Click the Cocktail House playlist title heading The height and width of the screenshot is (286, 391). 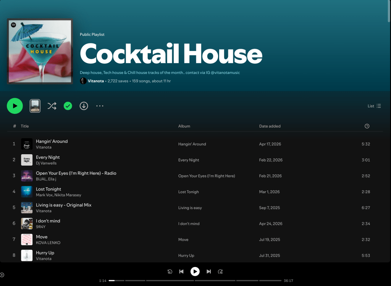tap(171, 53)
